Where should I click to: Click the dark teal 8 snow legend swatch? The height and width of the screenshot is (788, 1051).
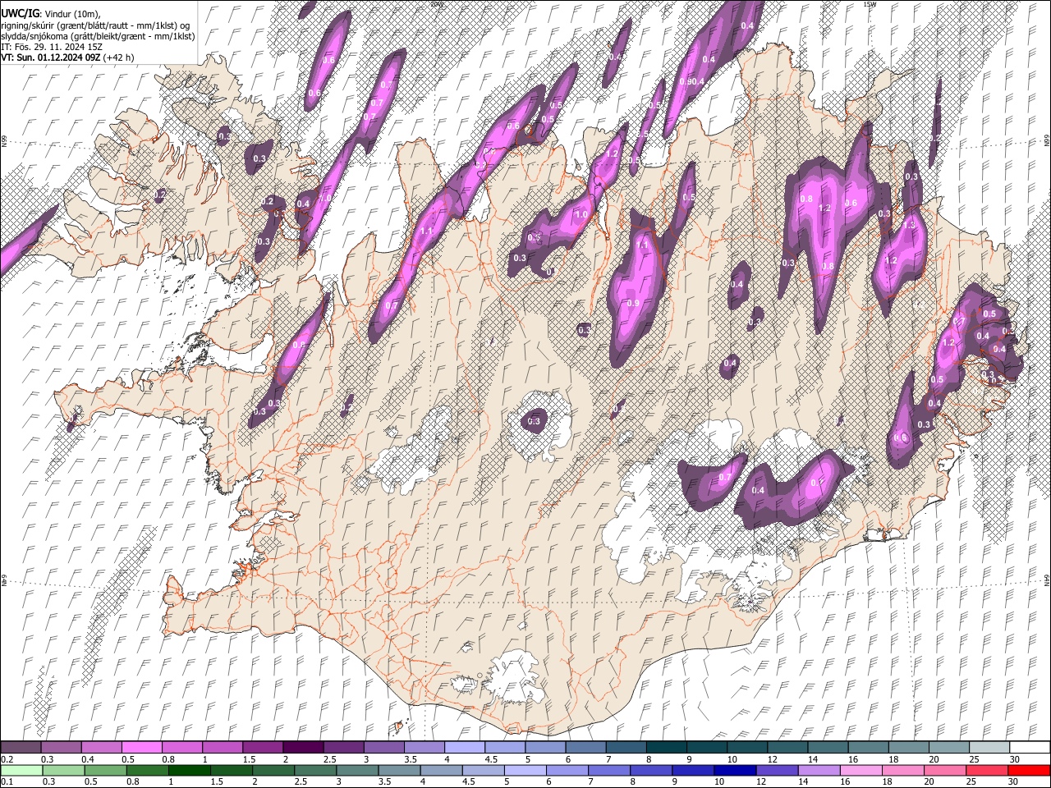[666, 748]
